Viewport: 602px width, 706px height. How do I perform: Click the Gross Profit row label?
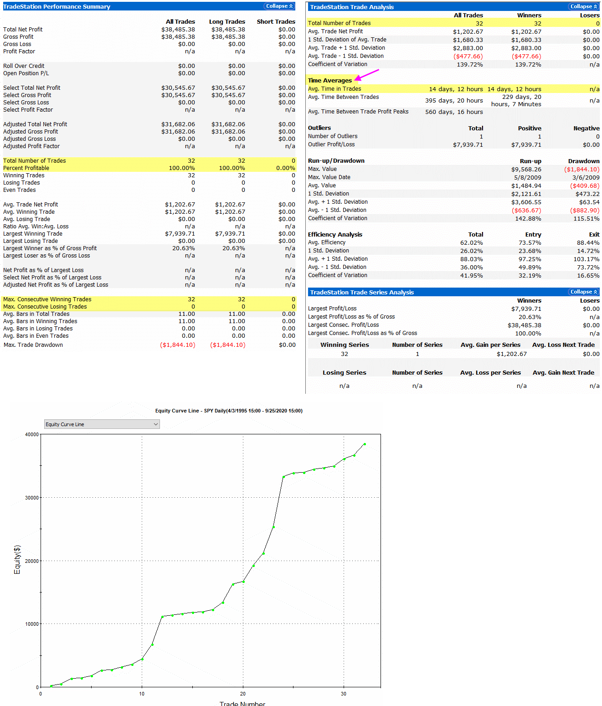tap(18, 37)
